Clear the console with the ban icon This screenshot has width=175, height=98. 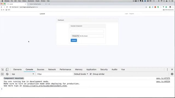[x=7, y=74]
